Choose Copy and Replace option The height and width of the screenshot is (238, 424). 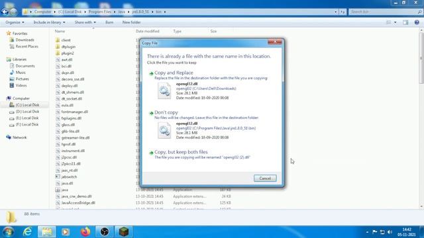[211, 85]
